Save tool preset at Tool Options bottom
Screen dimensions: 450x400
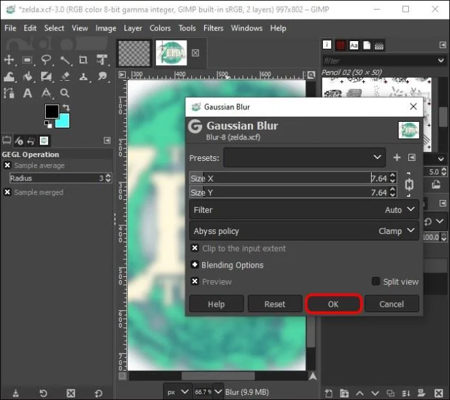16,393
